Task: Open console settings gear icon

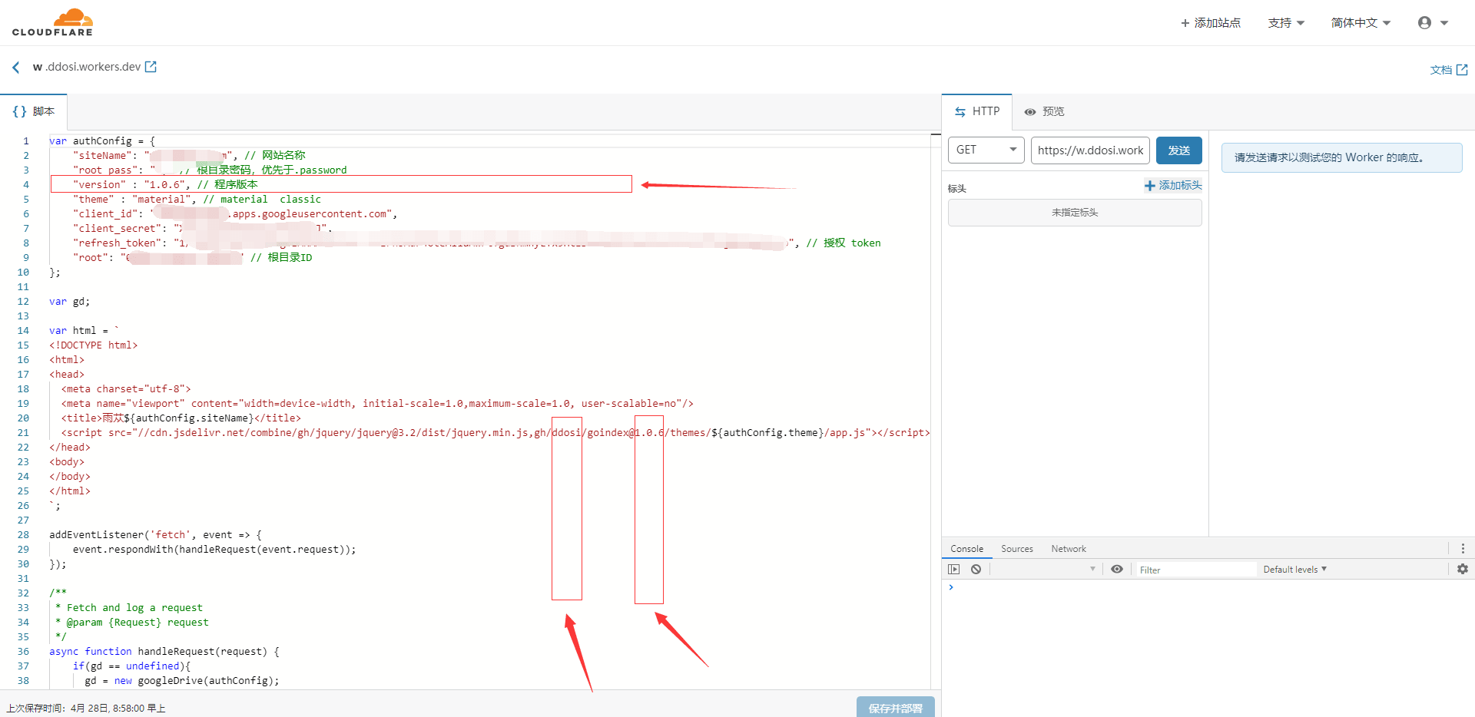Action: [x=1463, y=570]
